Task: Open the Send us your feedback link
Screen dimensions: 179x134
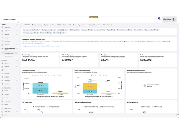Action: click(54, 46)
